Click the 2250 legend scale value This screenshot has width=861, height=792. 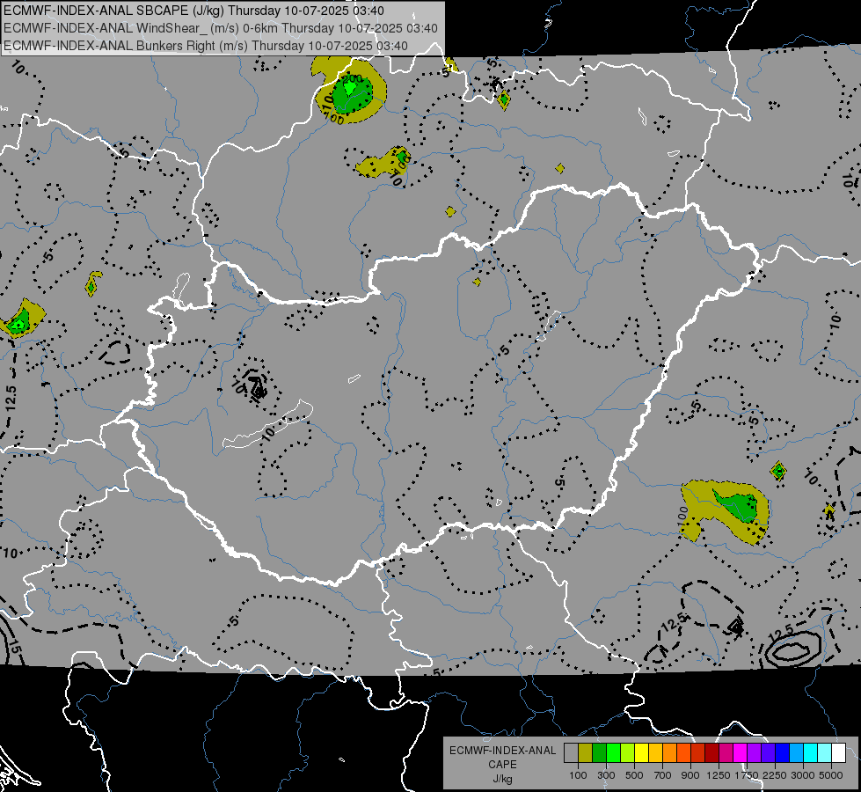tap(774, 775)
